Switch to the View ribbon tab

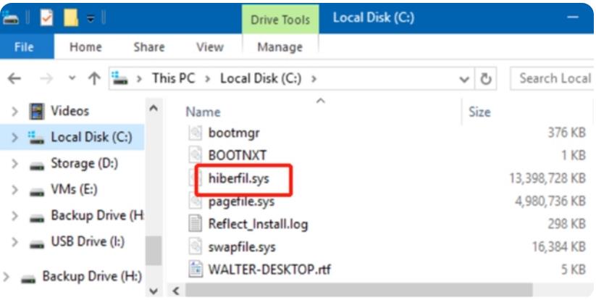tap(210, 47)
